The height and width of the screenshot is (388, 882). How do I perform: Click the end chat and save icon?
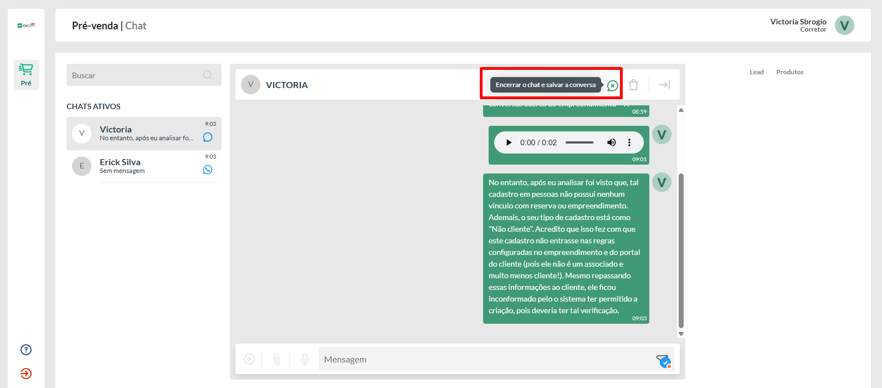click(x=612, y=85)
